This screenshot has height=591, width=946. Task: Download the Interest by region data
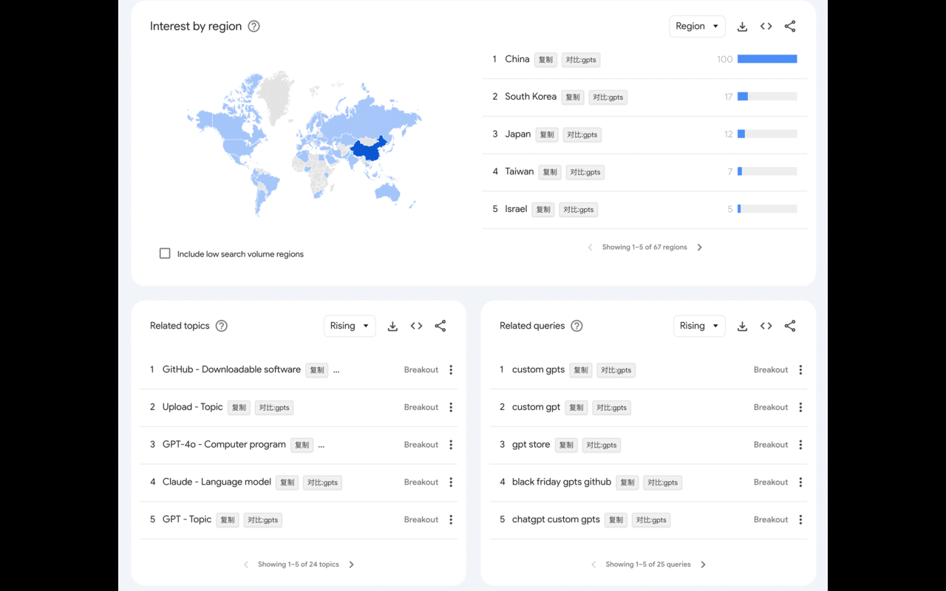(742, 26)
